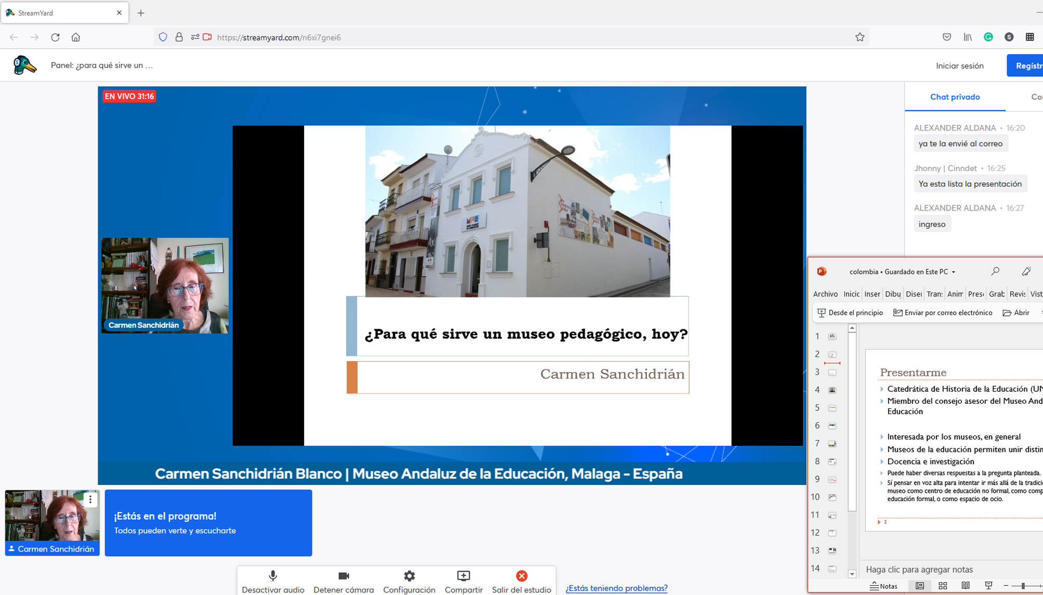Open the Configuración gear settings
The height and width of the screenshot is (595, 1043).
409,581
